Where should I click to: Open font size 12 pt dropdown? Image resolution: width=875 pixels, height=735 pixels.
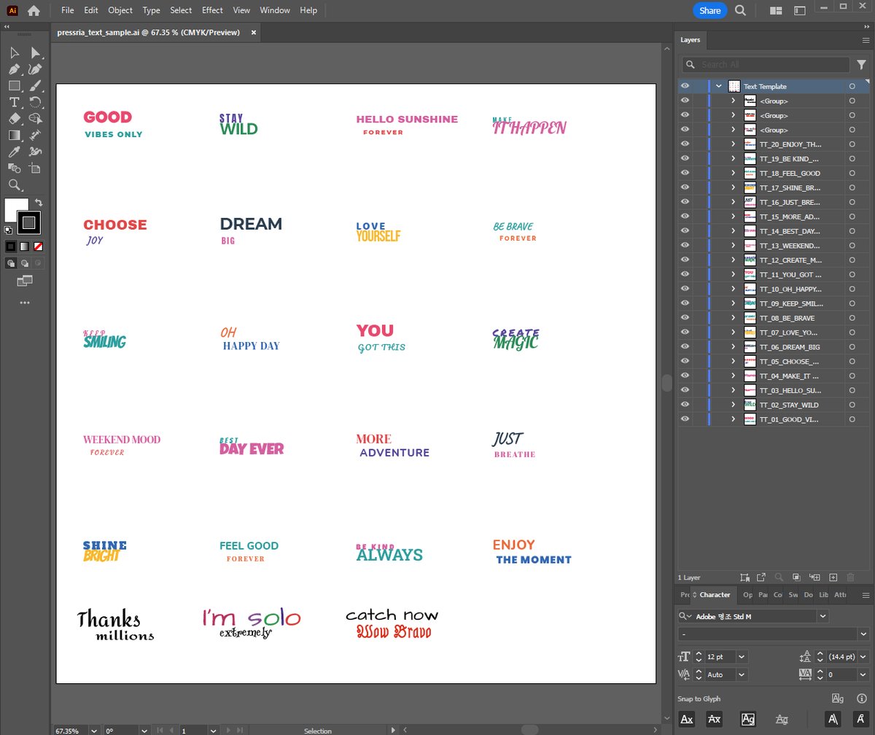pos(742,657)
